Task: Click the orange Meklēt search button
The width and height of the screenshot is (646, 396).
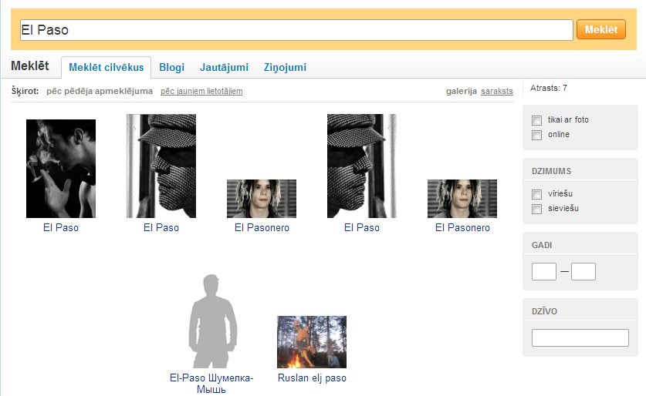Action: [x=601, y=29]
